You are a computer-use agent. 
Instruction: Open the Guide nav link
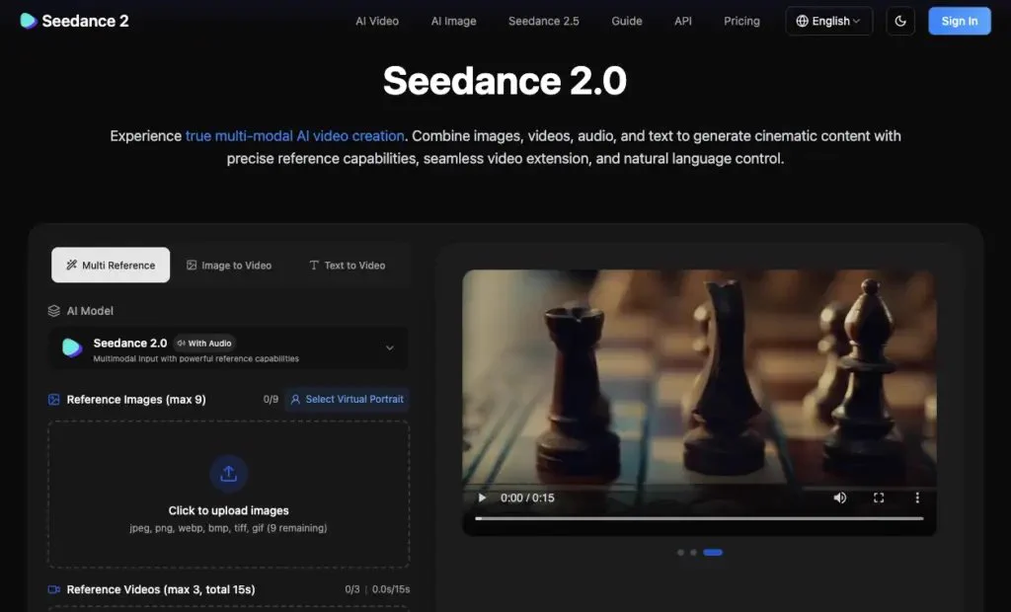(x=626, y=22)
